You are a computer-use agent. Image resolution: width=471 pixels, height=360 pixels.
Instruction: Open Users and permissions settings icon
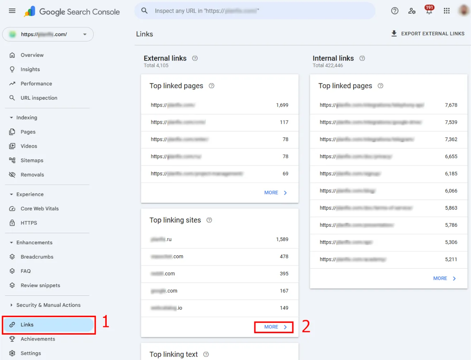(x=412, y=11)
